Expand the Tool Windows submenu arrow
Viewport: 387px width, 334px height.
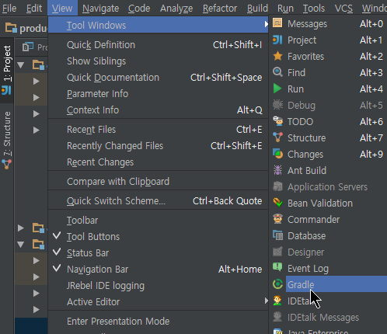coord(266,24)
